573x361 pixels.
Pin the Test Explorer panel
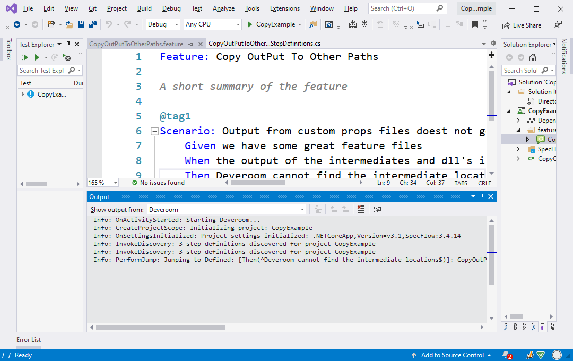coord(68,44)
